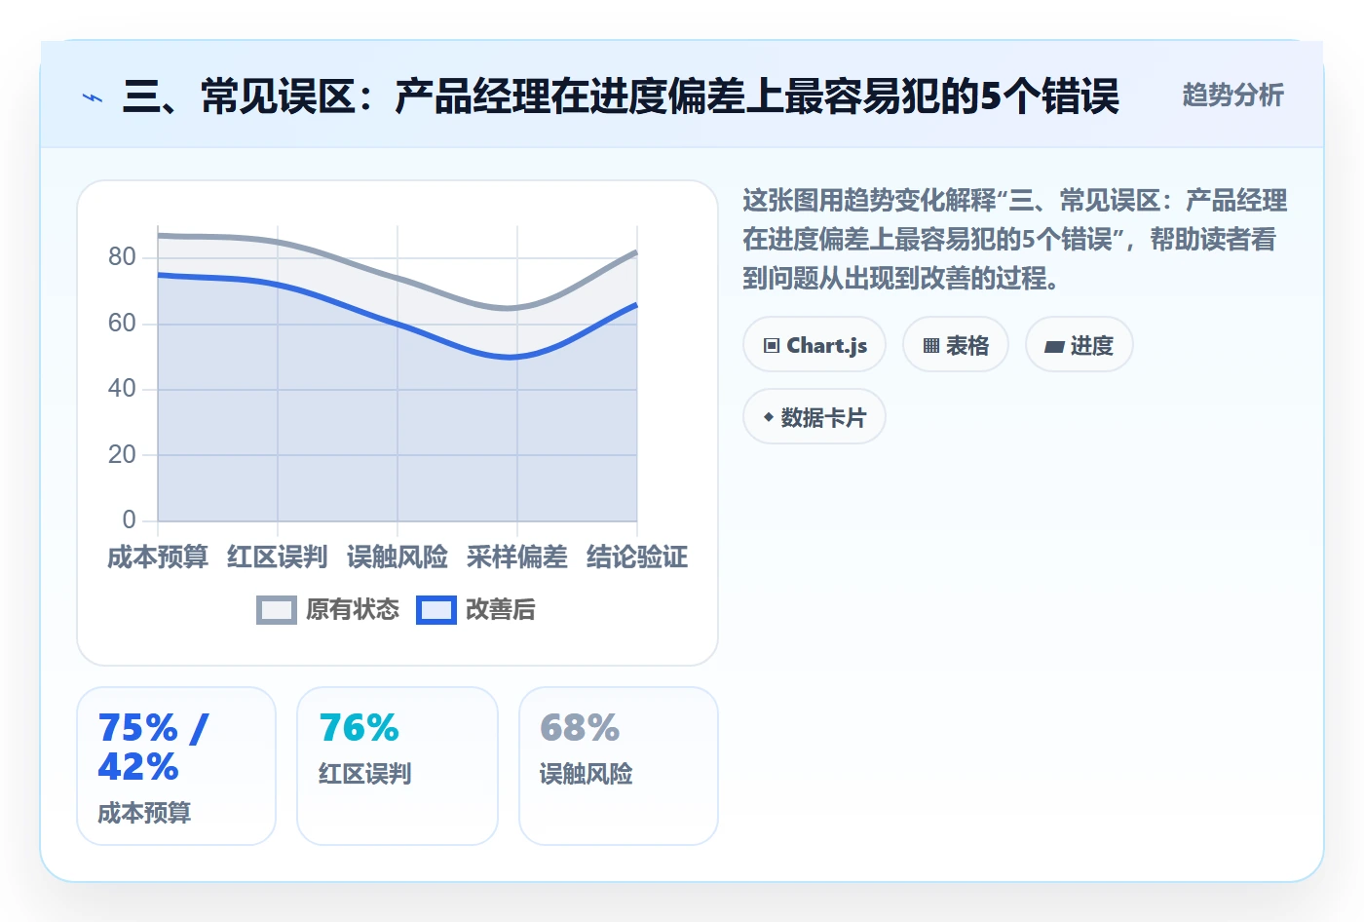
Task: Click the diamond icon in the 数据卡片 tag
Action: tap(769, 417)
